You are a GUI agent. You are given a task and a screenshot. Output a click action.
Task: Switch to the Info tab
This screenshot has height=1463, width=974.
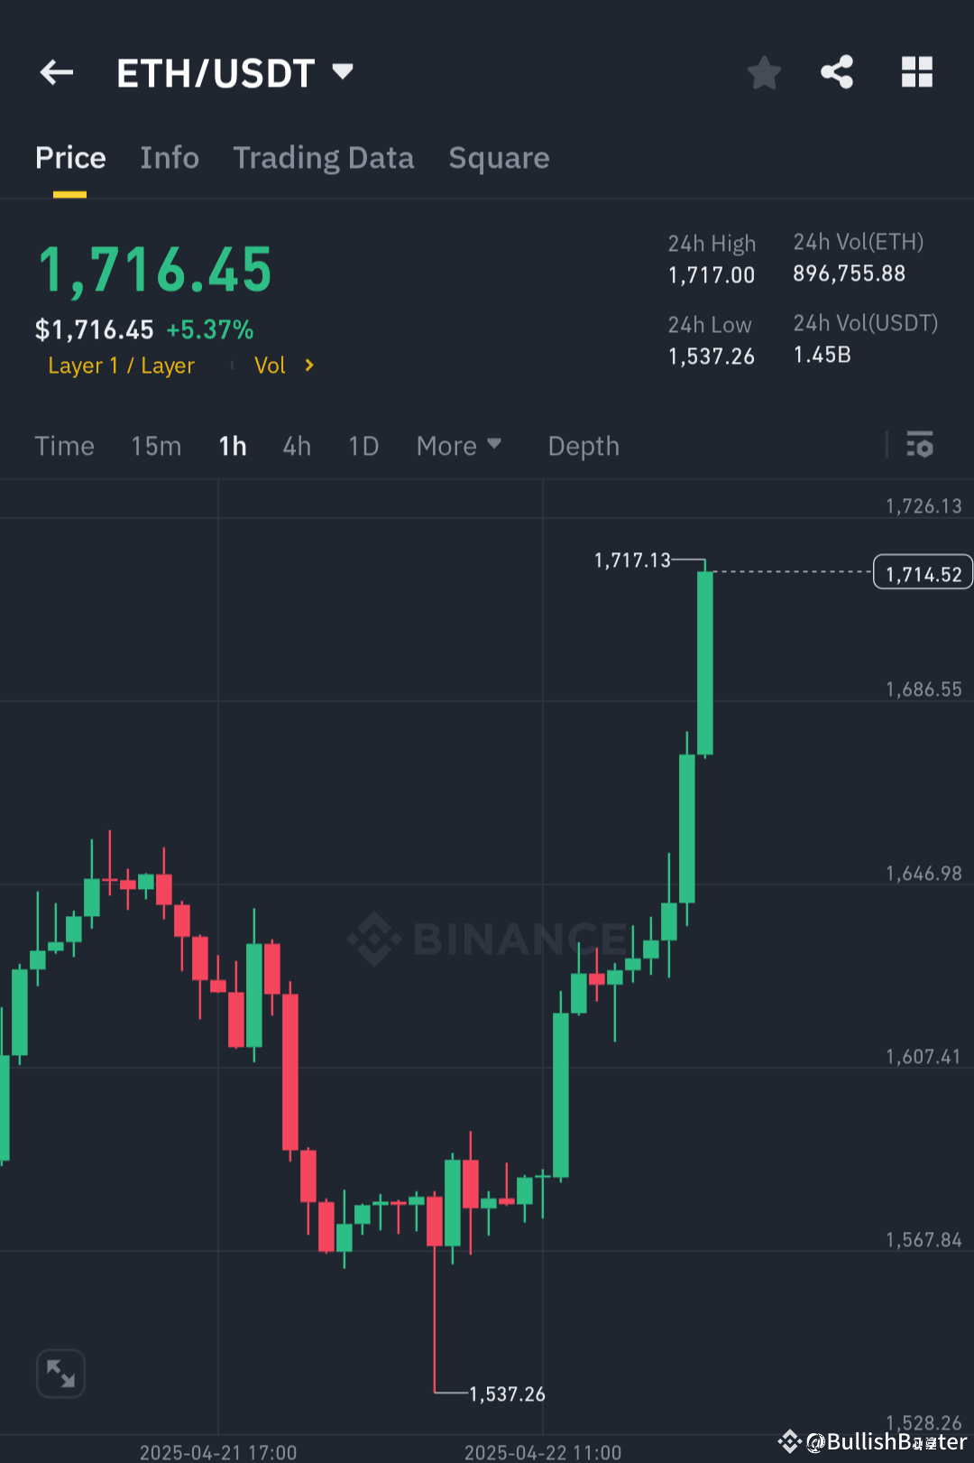[170, 157]
